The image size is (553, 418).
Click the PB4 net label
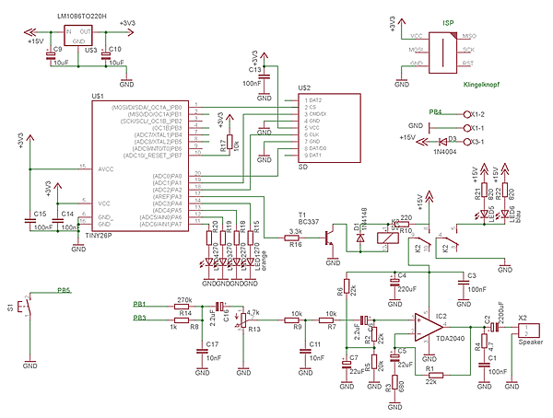[x=435, y=112]
